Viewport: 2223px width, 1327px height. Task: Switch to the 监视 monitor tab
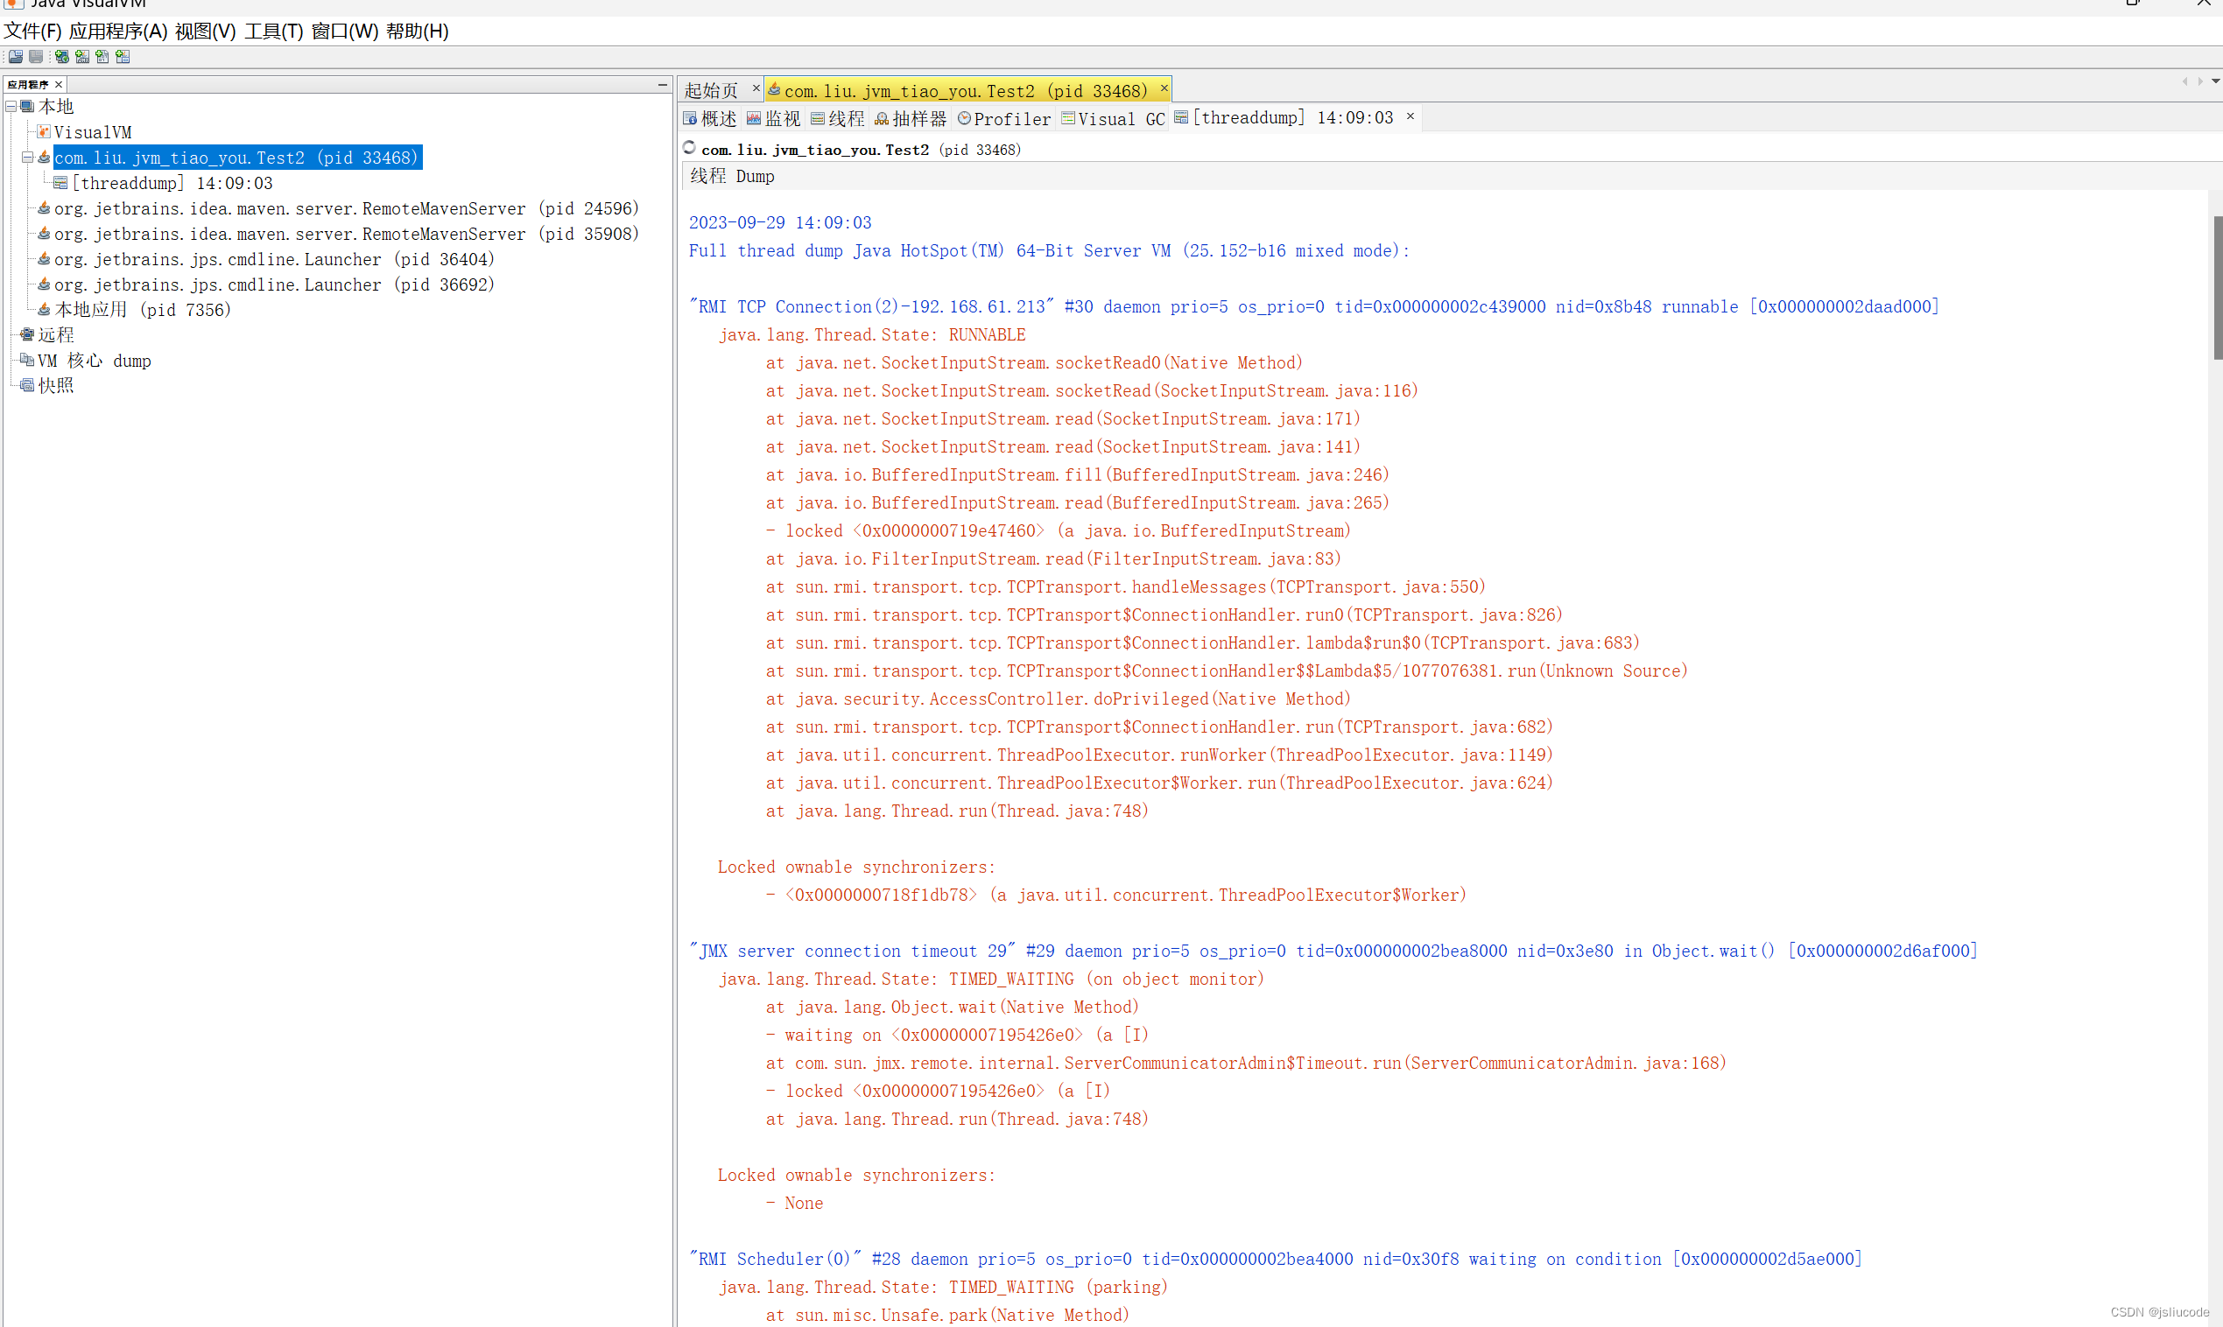click(774, 118)
